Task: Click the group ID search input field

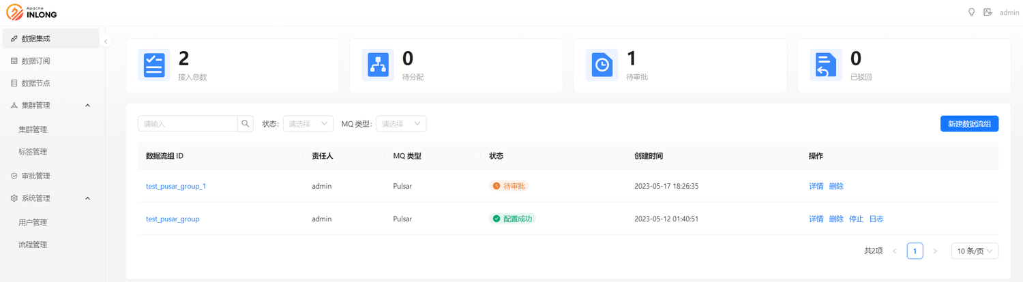Action: [188, 124]
